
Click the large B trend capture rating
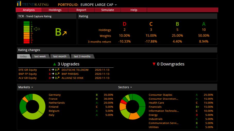click(58, 32)
